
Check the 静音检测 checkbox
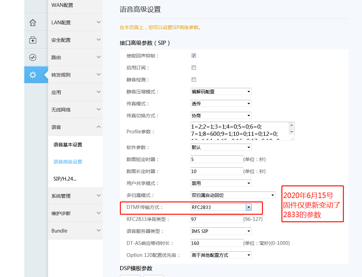click(194, 80)
